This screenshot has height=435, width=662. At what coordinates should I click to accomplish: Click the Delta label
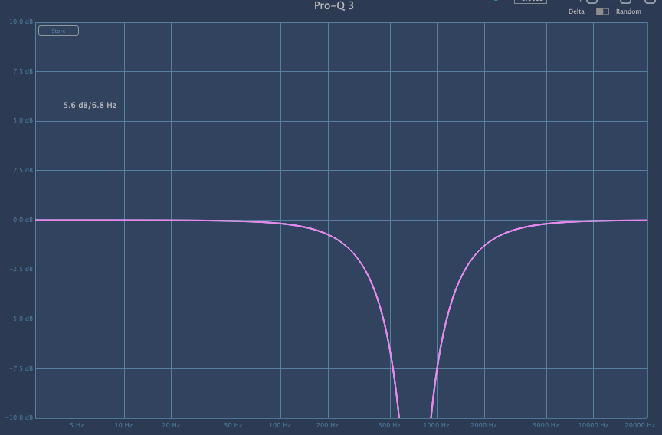pos(576,11)
